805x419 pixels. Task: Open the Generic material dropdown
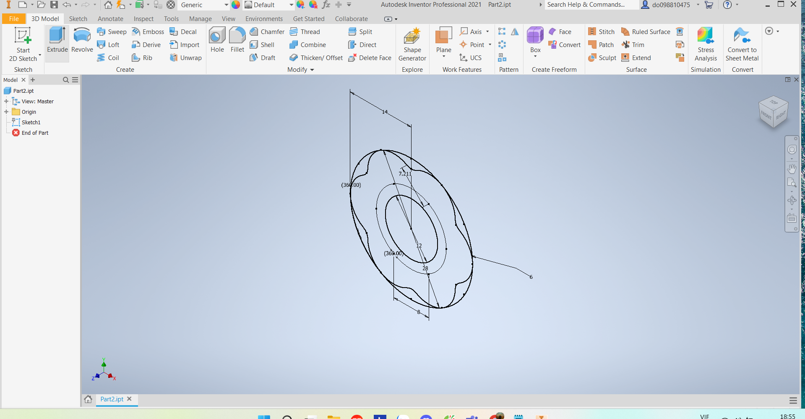point(226,5)
